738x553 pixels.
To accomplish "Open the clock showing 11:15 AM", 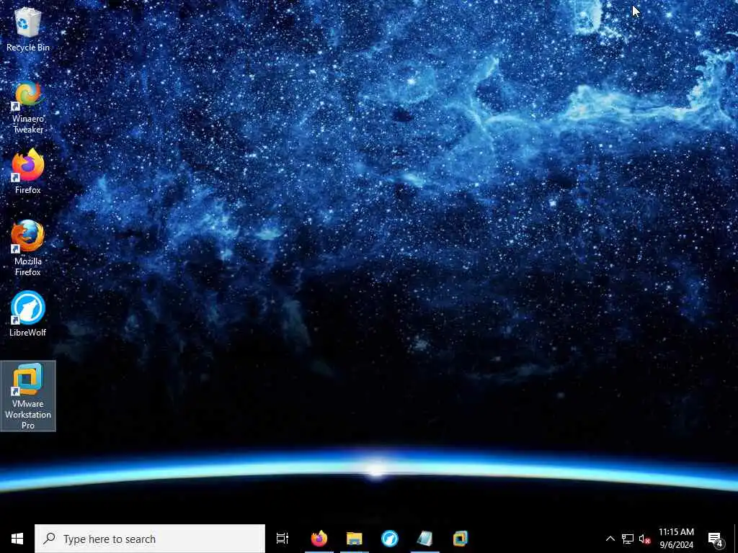I will pos(676,539).
